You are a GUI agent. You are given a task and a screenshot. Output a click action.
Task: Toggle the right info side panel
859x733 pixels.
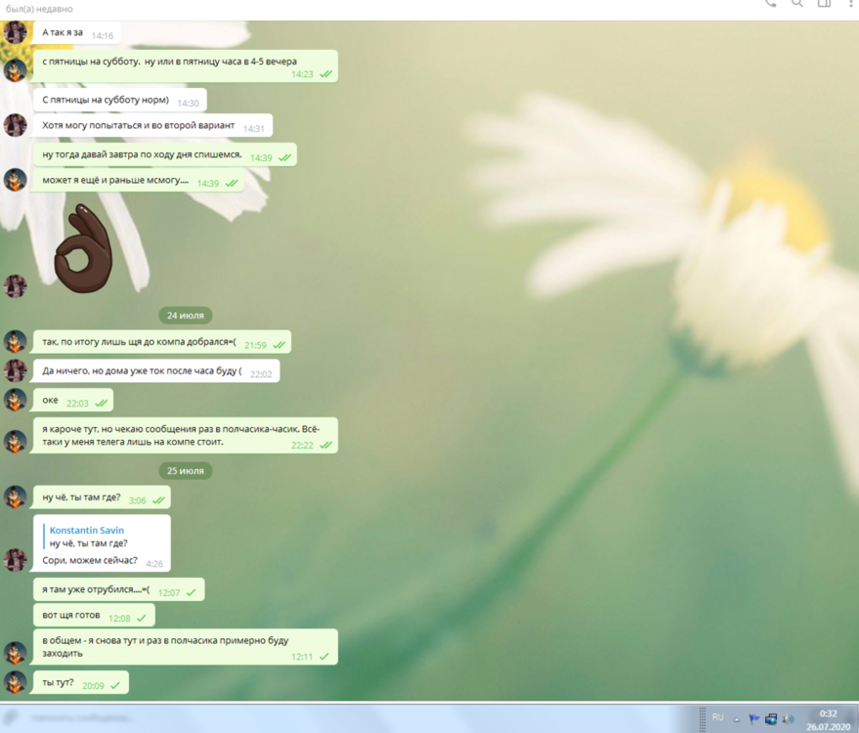[x=824, y=4]
